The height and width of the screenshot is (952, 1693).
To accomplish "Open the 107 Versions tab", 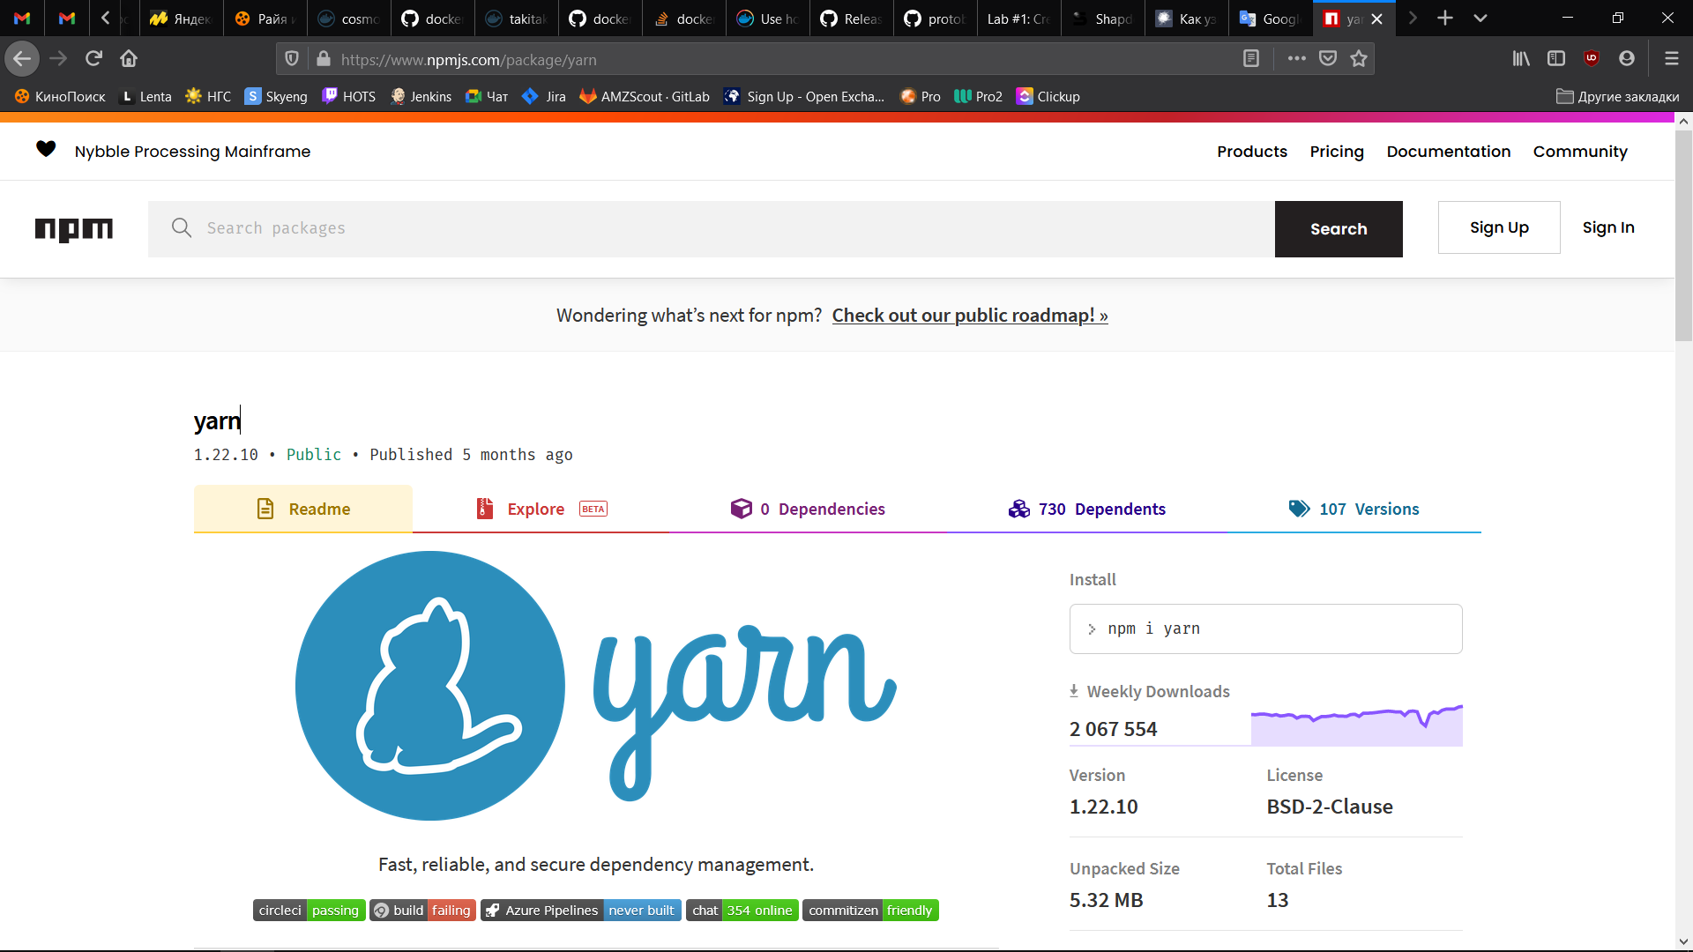I will (x=1369, y=509).
